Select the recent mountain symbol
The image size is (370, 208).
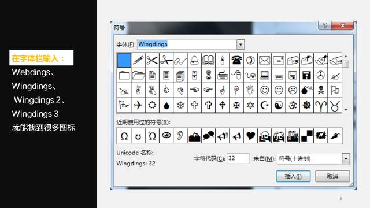coord(194,136)
